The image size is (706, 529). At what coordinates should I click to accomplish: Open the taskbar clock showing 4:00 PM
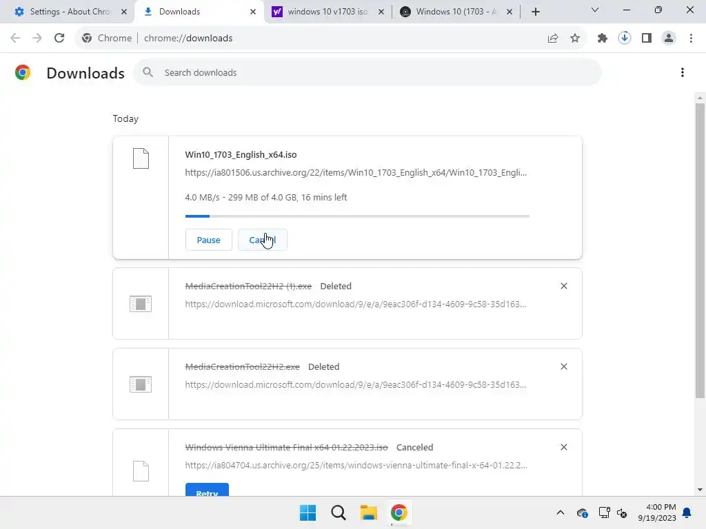pyautogui.click(x=657, y=512)
